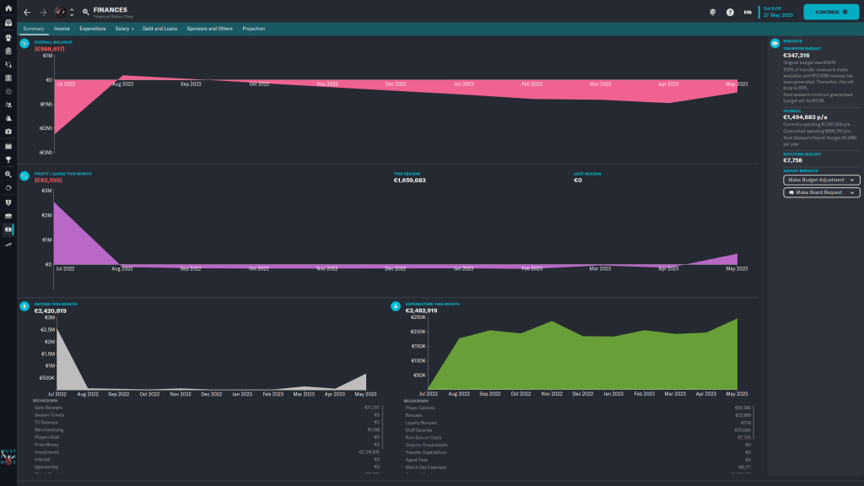Open the trophy Competitions icon in sidebar
Screen dimensions: 864x486
(x=8, y=159)
